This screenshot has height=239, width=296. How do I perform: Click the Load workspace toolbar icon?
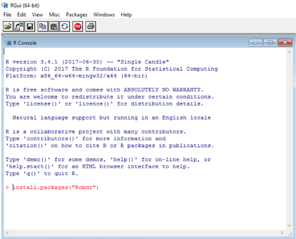[19, 27]
